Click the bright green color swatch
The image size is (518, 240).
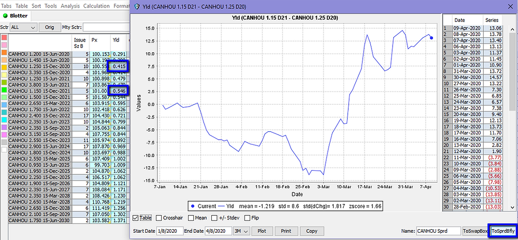4,90
